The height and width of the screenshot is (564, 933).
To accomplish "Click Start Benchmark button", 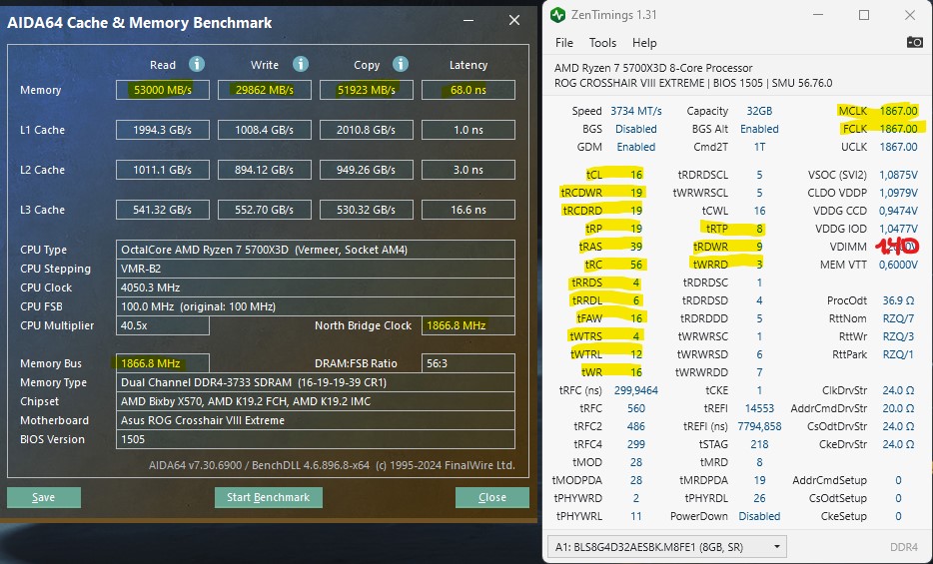I will (x=269, y=497).
